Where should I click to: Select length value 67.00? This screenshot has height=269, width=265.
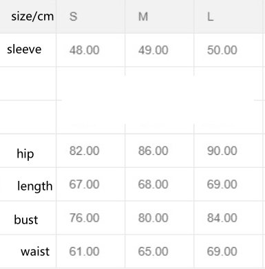85,184
